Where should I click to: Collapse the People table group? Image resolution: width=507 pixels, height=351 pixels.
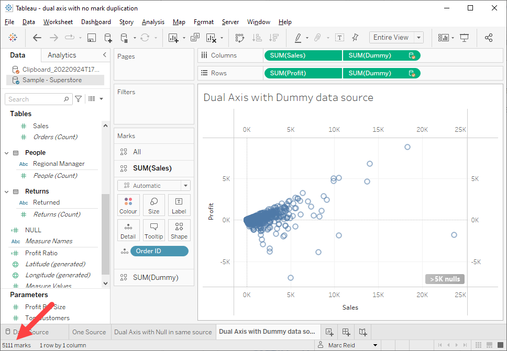click(x=7, y=153)
